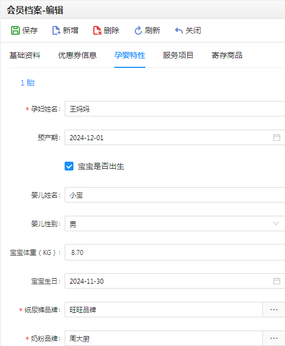This screenshot has width=285, height=346.
Task: Click the 宝宝体重 (KG) input field
Action: coord(175,252)
